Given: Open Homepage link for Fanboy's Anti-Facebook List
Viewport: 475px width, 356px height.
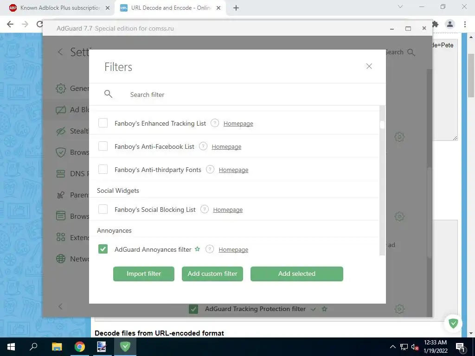Looking at the screenshot, I should click(x=226, y=147).
